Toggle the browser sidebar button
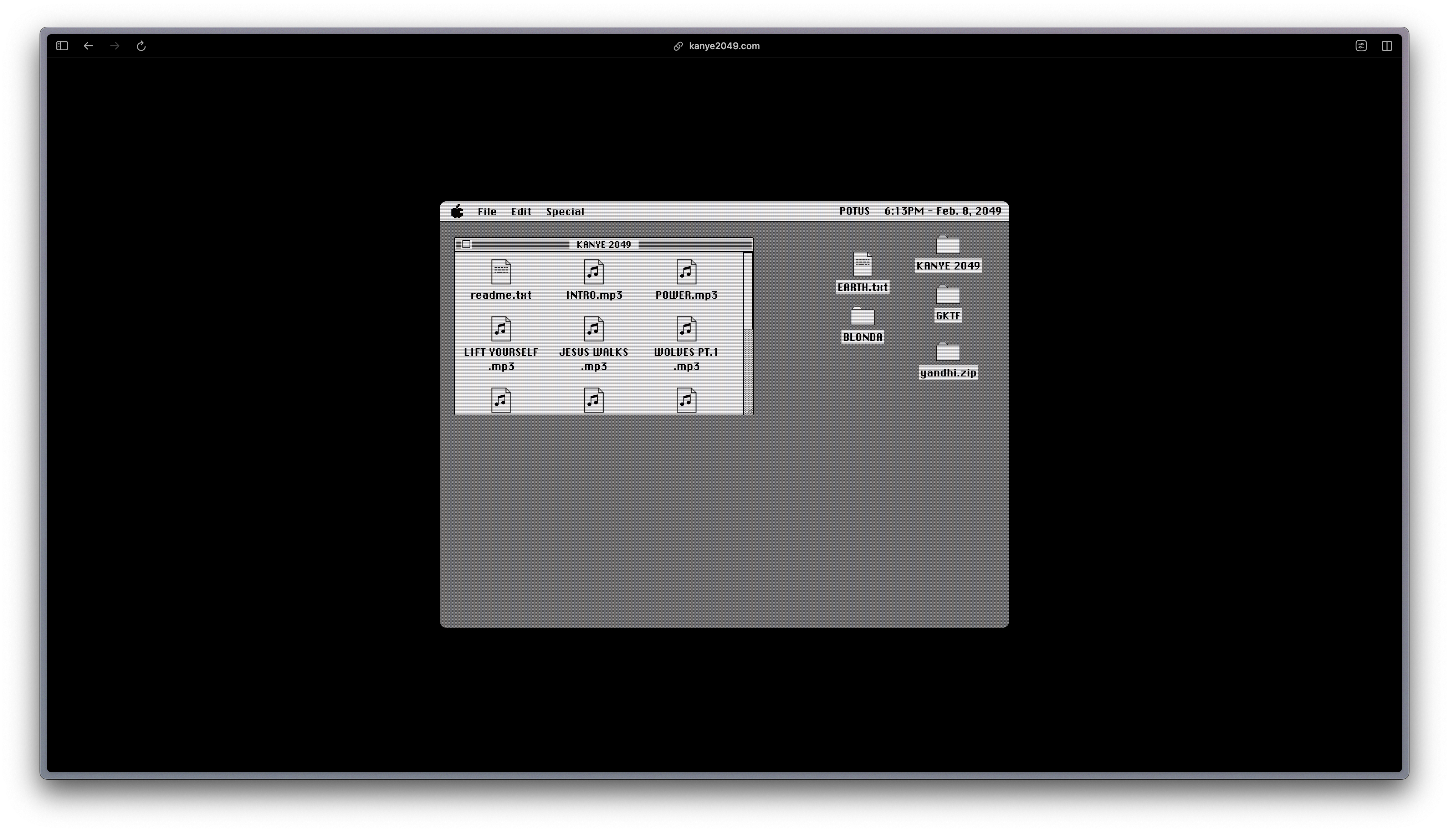The width and height of the screenshot is (1449, 832). tap(62, 46)
